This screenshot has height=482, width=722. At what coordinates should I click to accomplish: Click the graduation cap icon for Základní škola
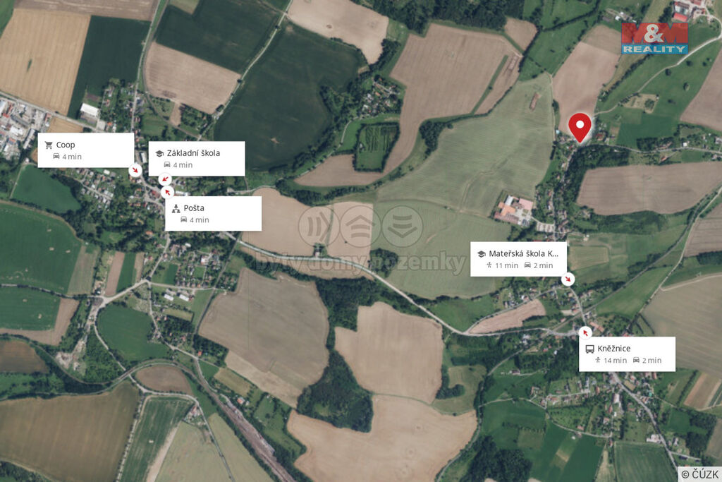[159, 153]
